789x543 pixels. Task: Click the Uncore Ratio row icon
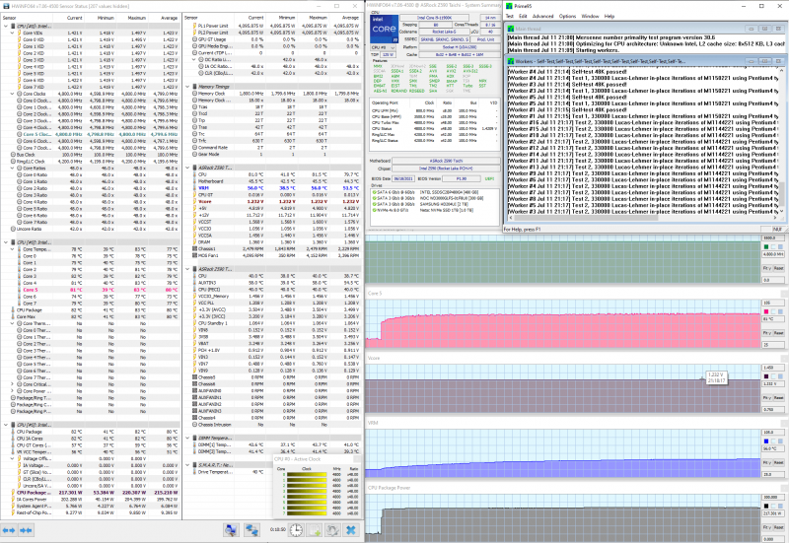(x=13, y=229)
